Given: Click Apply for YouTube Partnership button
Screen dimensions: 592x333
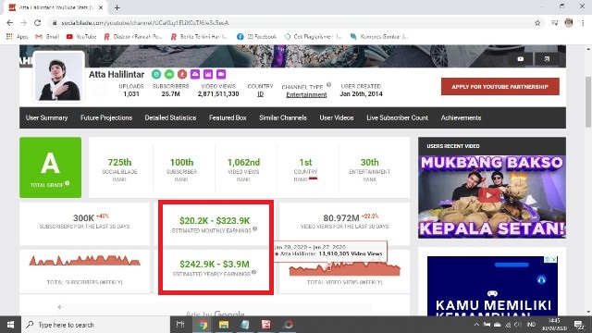Looking at the screenshot, I should 499,87.
